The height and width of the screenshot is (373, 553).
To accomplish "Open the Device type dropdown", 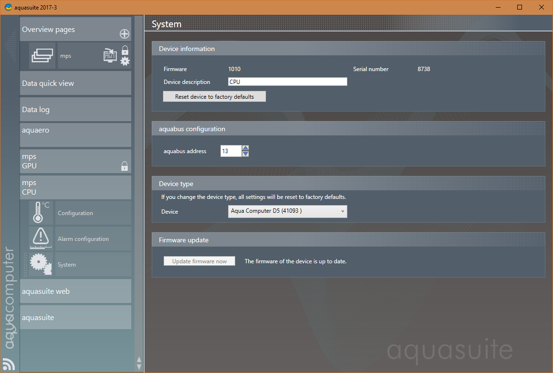I will (288, 211).
